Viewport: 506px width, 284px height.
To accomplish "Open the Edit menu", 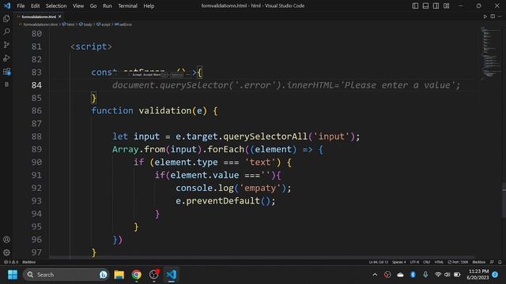I will (x=35, y=6).
